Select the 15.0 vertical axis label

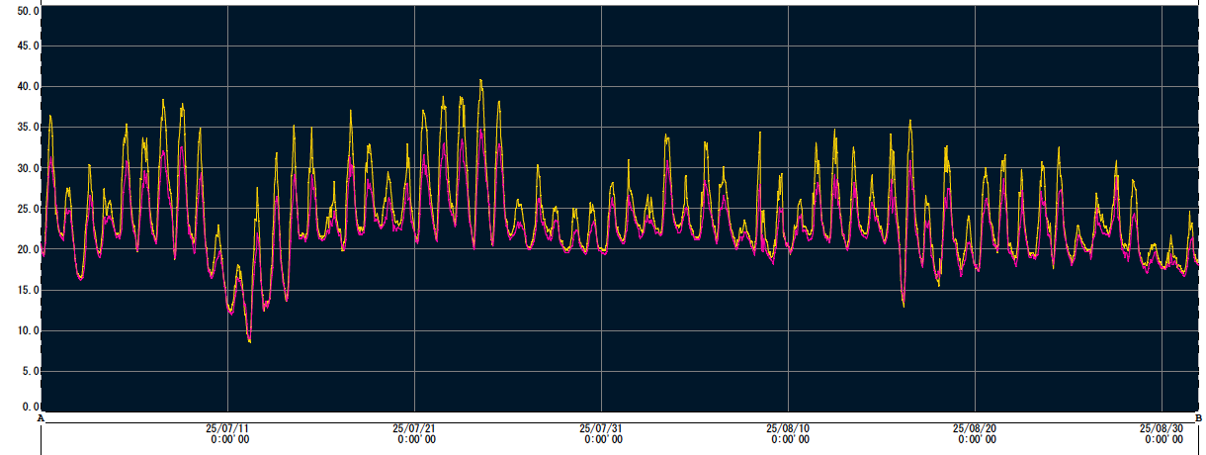point(22,290)
